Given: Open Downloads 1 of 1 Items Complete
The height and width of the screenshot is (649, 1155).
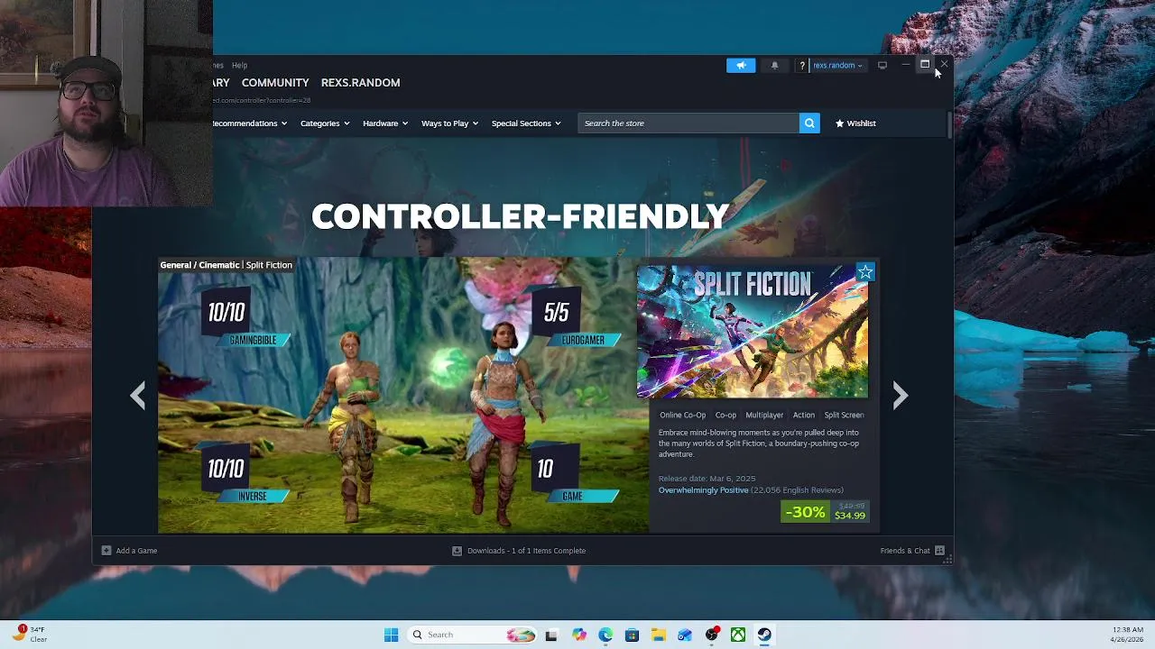Looking at the screenshot, I should coord(519,551).
